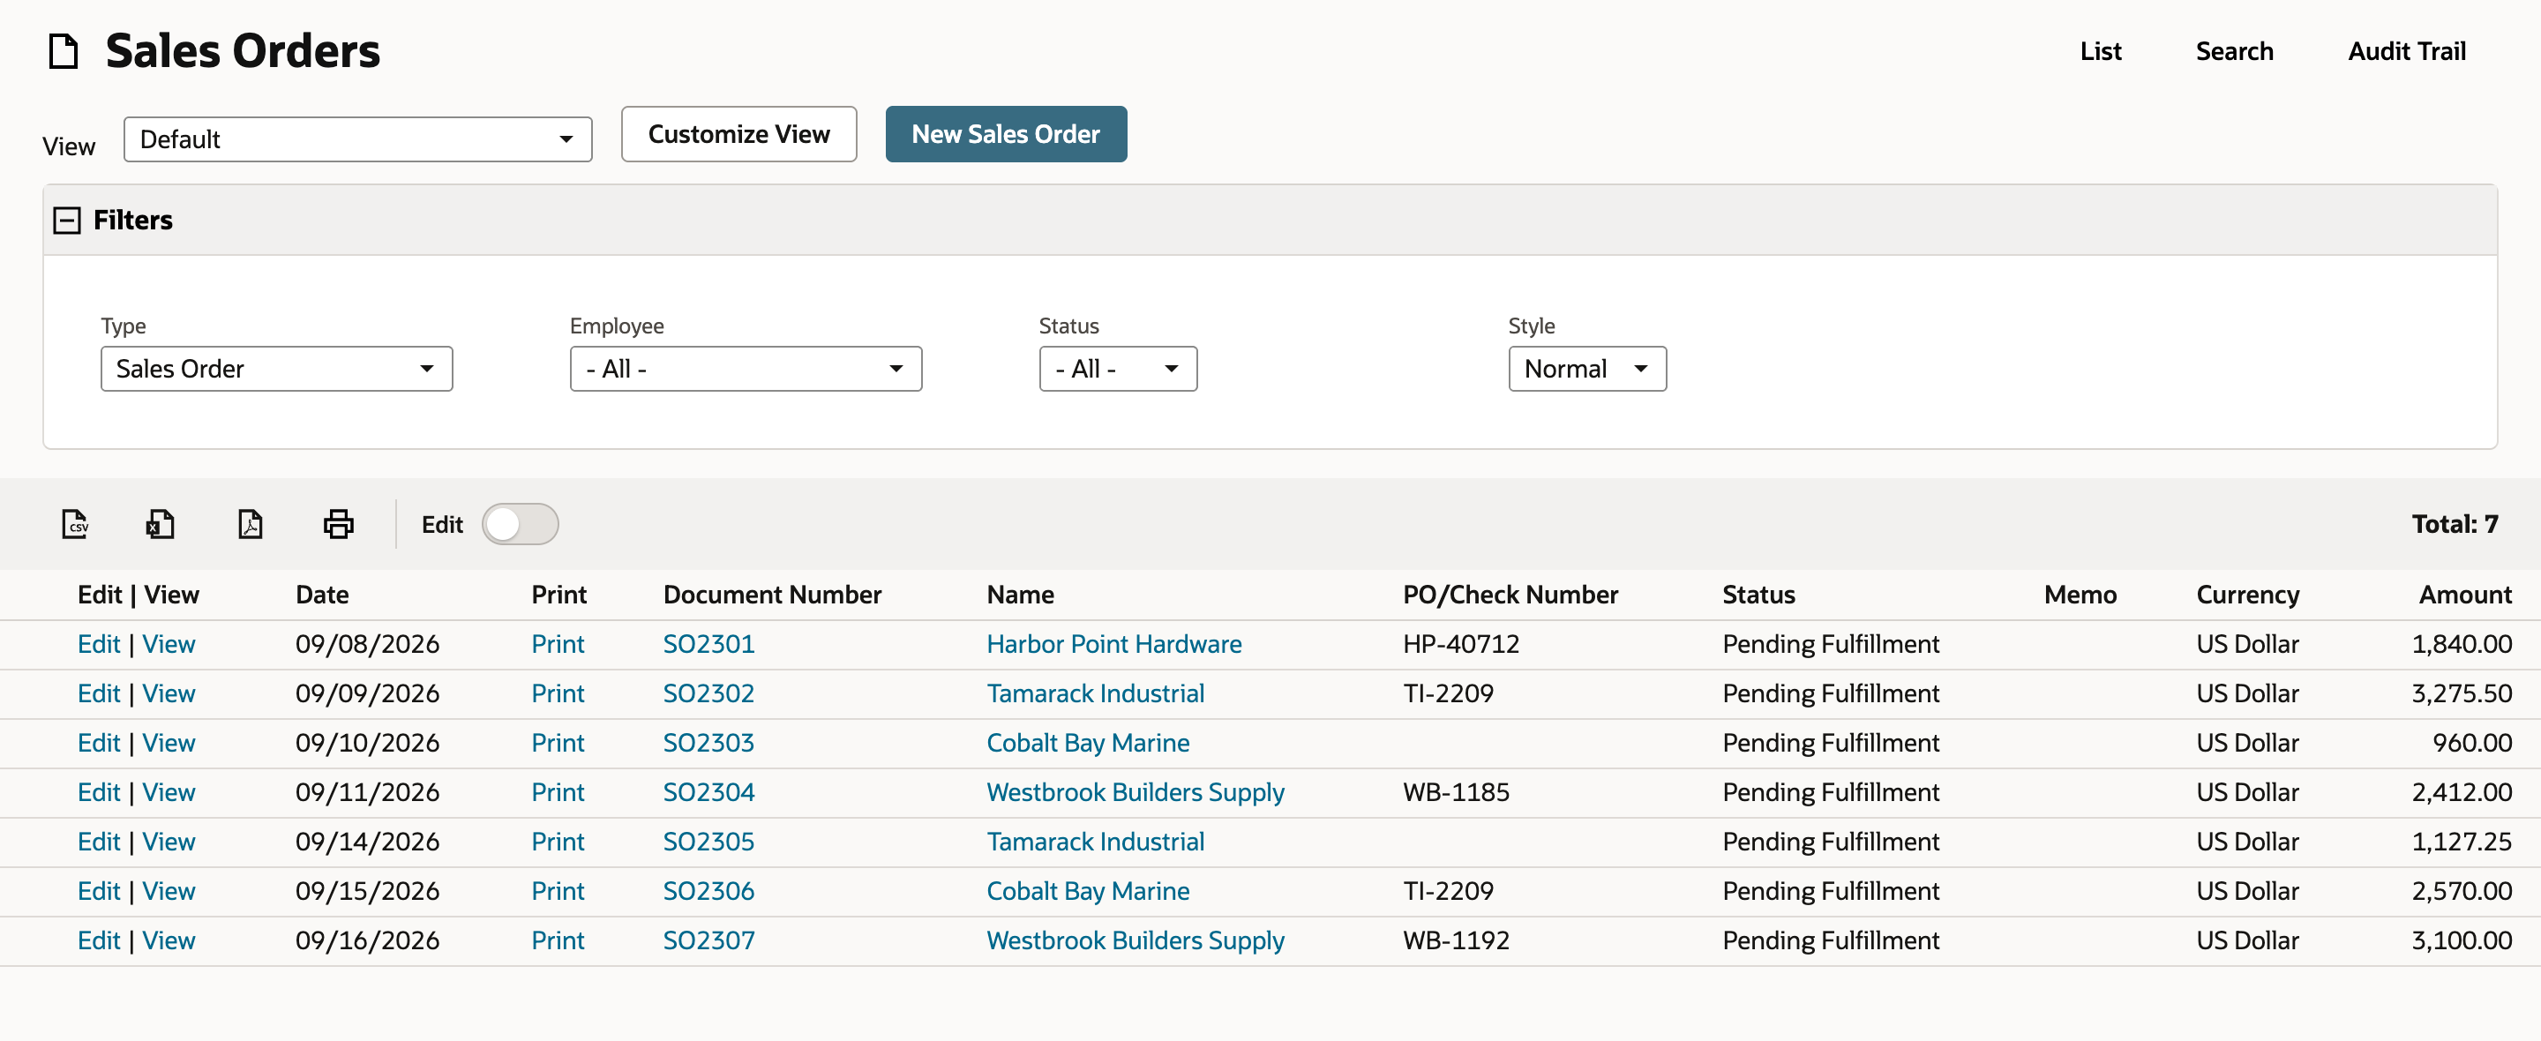Toggle the inline Edit switch
Viewport: 2541px width, 1041px height.
point(520,524)
